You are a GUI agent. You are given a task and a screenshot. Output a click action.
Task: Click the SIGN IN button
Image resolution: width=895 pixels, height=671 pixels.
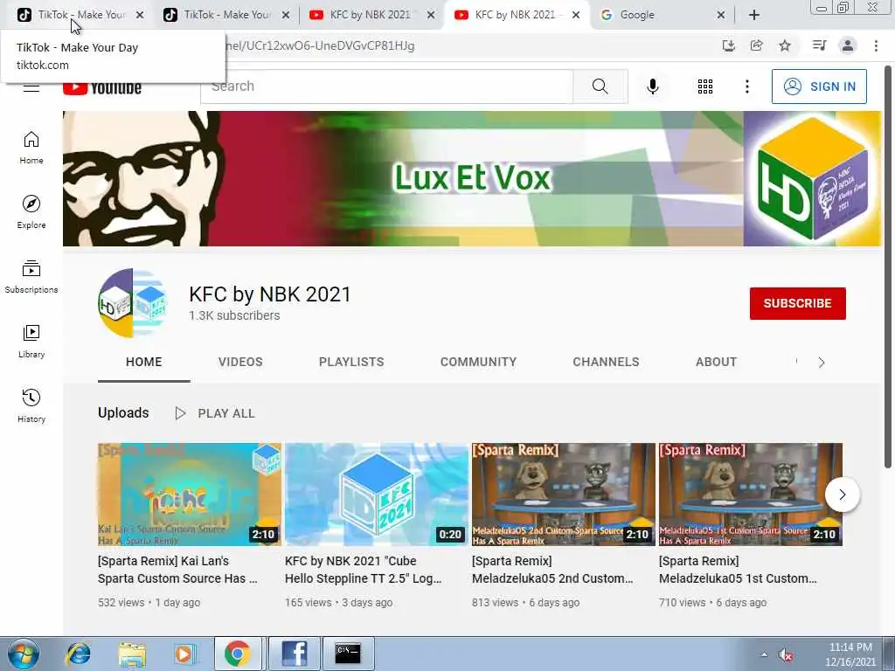(819, 86)
